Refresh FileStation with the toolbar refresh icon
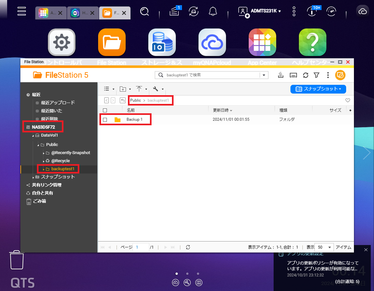The image size is (374, 291). pyautogui.click(x=306, y=75)
